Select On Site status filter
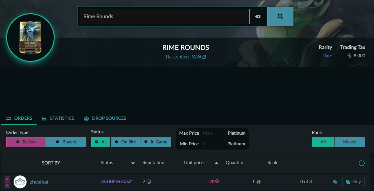This screenshot has width=374, height=191. 125,142
